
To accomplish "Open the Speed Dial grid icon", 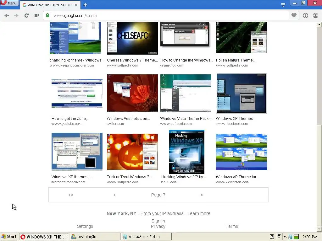I will click(37, 16).
